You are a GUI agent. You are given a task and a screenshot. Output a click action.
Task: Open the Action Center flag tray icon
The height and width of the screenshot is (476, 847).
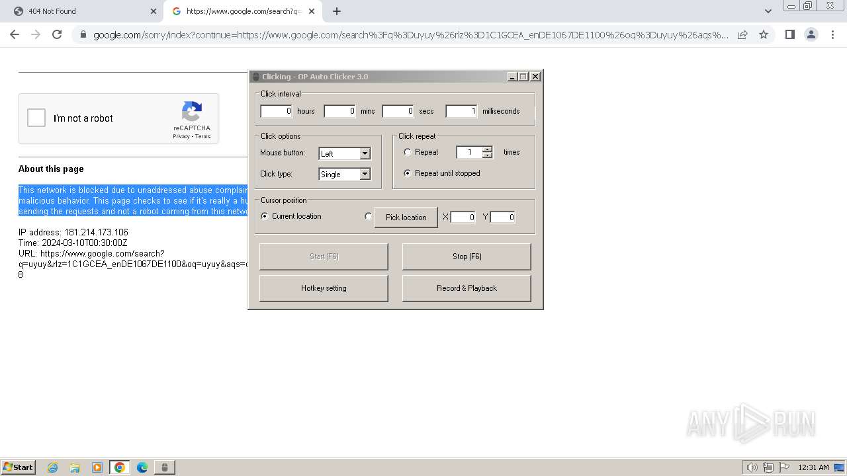[x=784, y=467]
